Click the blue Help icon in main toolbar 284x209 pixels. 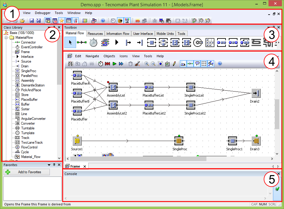(103, 21)
